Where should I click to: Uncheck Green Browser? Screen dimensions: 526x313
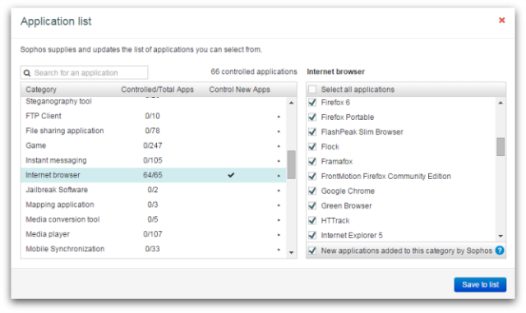[x=312, y=205]
